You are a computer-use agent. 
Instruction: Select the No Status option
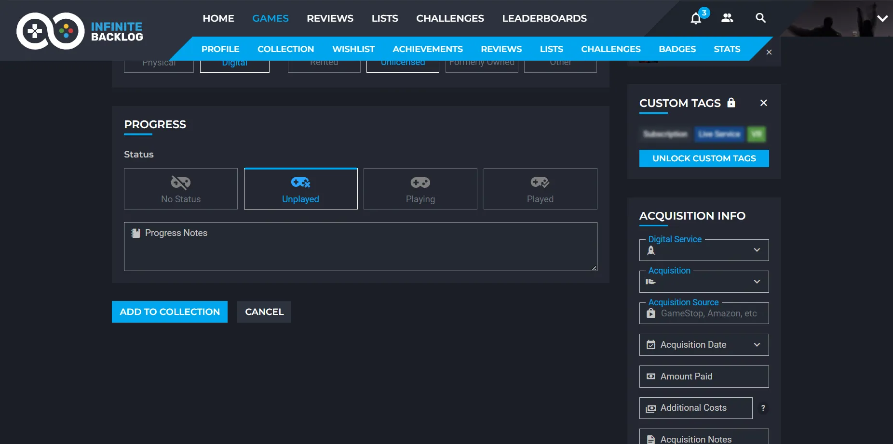click(181, 189)
